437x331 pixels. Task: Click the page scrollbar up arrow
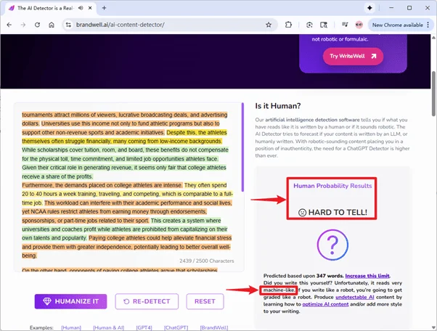433,37
